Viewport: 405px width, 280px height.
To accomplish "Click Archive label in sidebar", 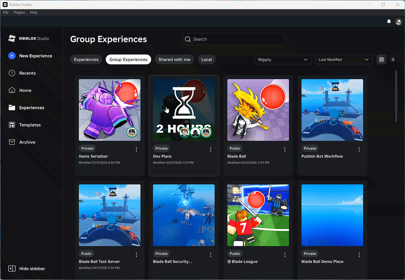I will [27, 142].
